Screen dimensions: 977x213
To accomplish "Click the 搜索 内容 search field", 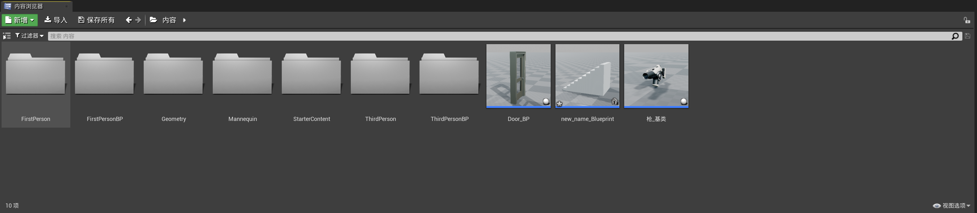I will coord(499,36).
